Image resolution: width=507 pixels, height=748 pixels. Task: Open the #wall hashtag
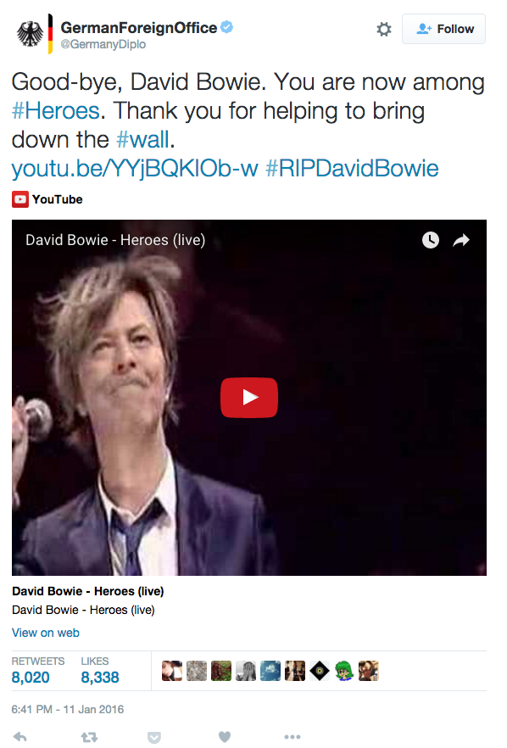(x=142, y=139)
